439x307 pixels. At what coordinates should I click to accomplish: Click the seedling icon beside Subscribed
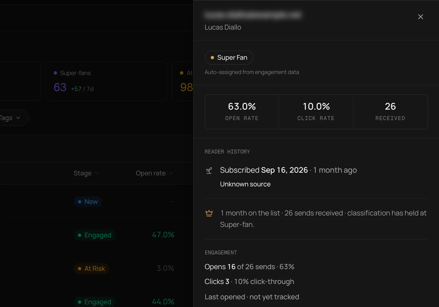point(209,171)
